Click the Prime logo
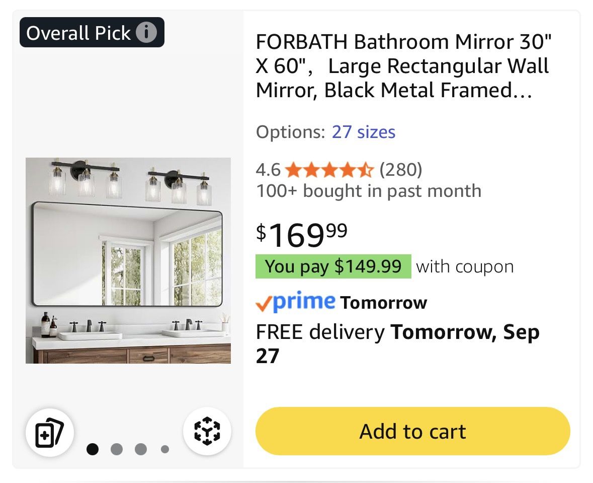The width and height of the screenshot is (593, 483). (x=295, y=302)
